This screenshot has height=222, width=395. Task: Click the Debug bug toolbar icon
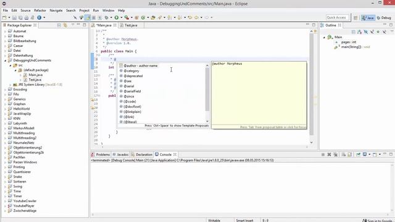click(106, 18)
